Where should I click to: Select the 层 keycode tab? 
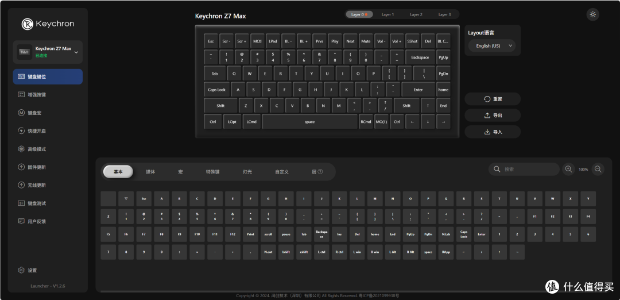[315, 172]
